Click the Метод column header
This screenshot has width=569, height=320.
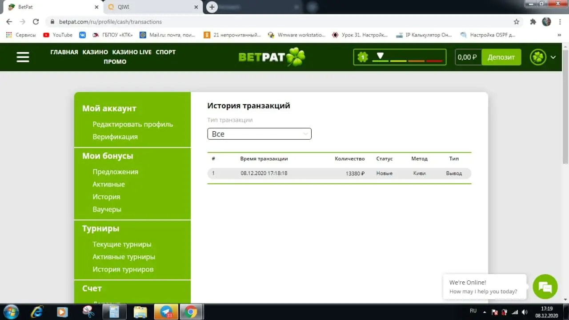(x=419, y=158)
